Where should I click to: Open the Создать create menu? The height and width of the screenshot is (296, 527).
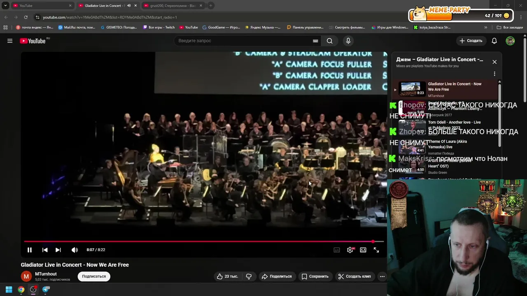click(x=471, y=41)
